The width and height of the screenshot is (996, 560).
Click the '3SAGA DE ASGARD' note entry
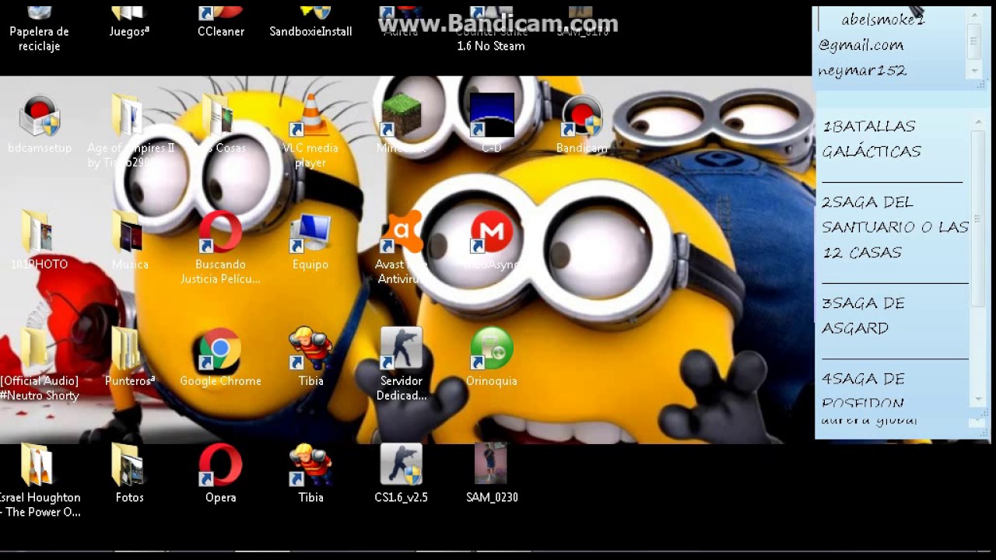pos(863,315)
